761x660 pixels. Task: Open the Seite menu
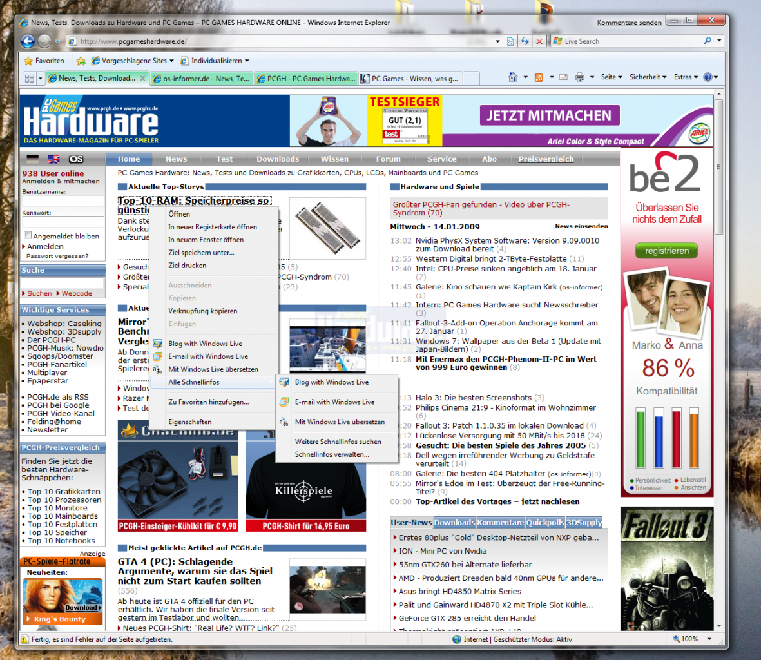point(611,77)
